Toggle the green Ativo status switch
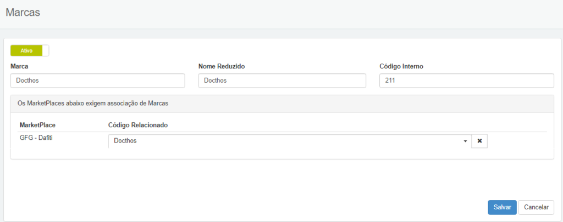 [x=30, y=51]
